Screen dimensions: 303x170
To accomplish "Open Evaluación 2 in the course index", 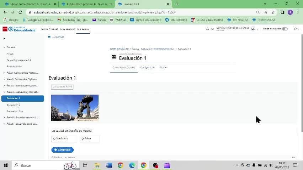I will (x=13, y=105).
